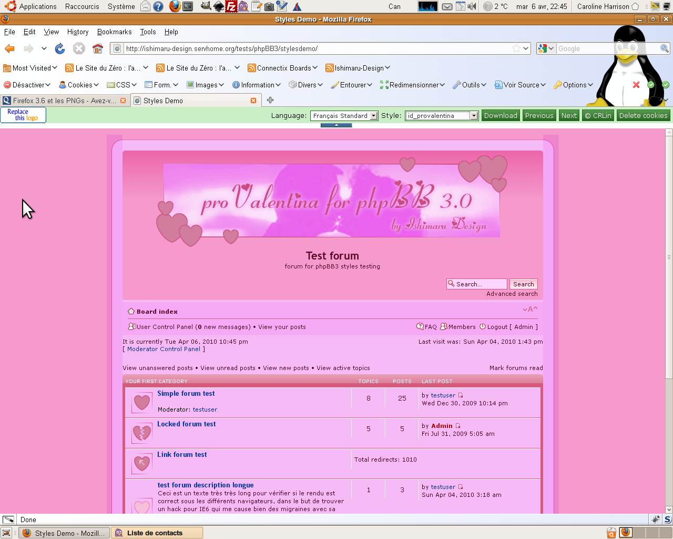This screenshot has height=539, width=673.
Task: Click the Moderator Control Panel link
Action: [x=164, y=349]
